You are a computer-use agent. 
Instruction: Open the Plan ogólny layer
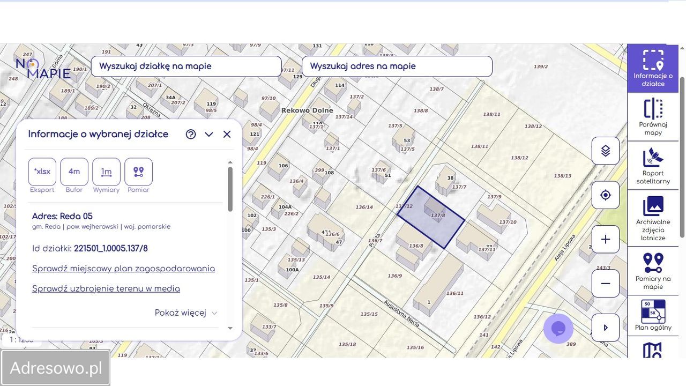[x=653, y=315]
